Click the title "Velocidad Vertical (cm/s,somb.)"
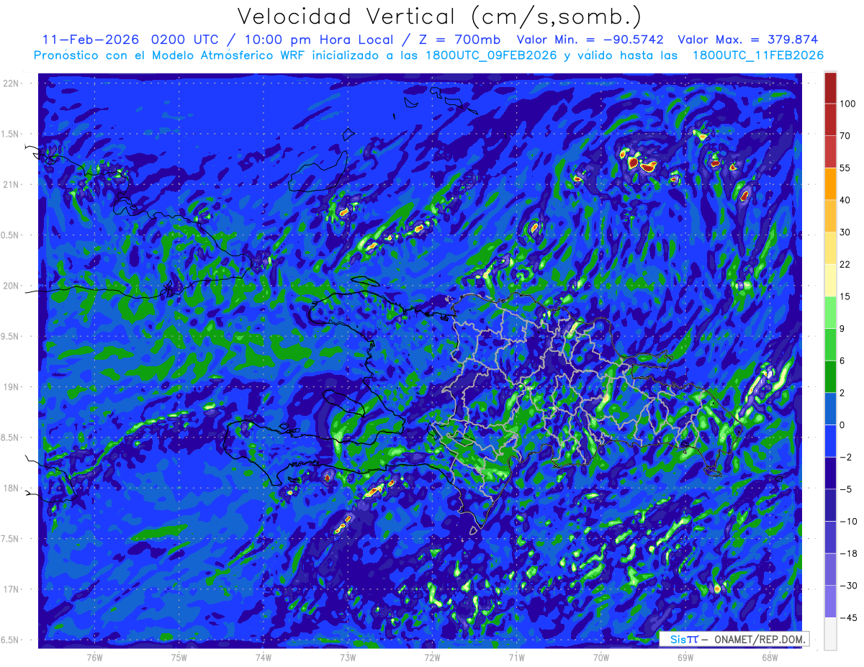 coord(438,17)
